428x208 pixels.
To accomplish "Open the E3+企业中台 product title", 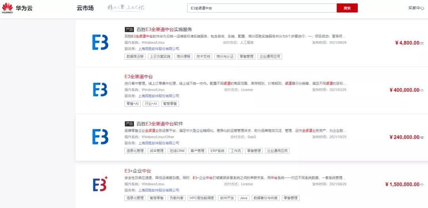I will coord(138,171).
